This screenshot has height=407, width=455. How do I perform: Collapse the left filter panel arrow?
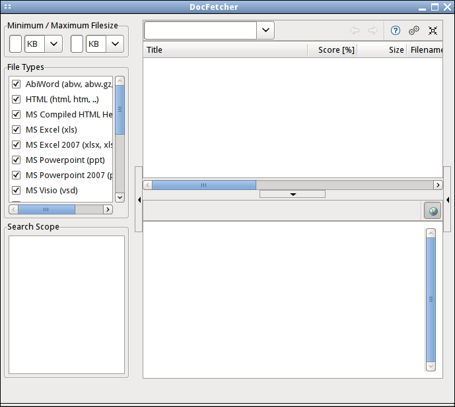coord(139,199)
